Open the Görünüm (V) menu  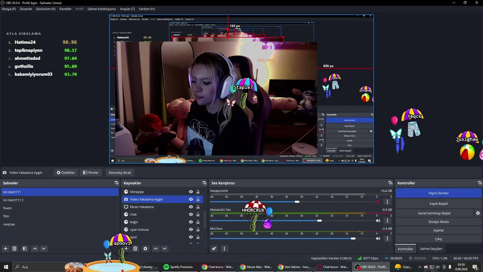point(46,9)
